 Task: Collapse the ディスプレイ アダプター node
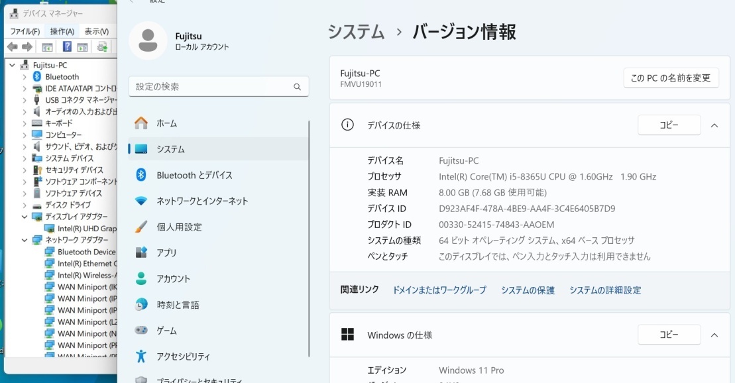point(25,217)
